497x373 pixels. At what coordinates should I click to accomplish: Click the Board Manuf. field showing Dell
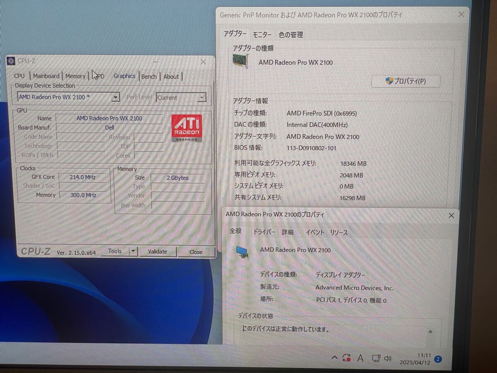coord(109,128)
